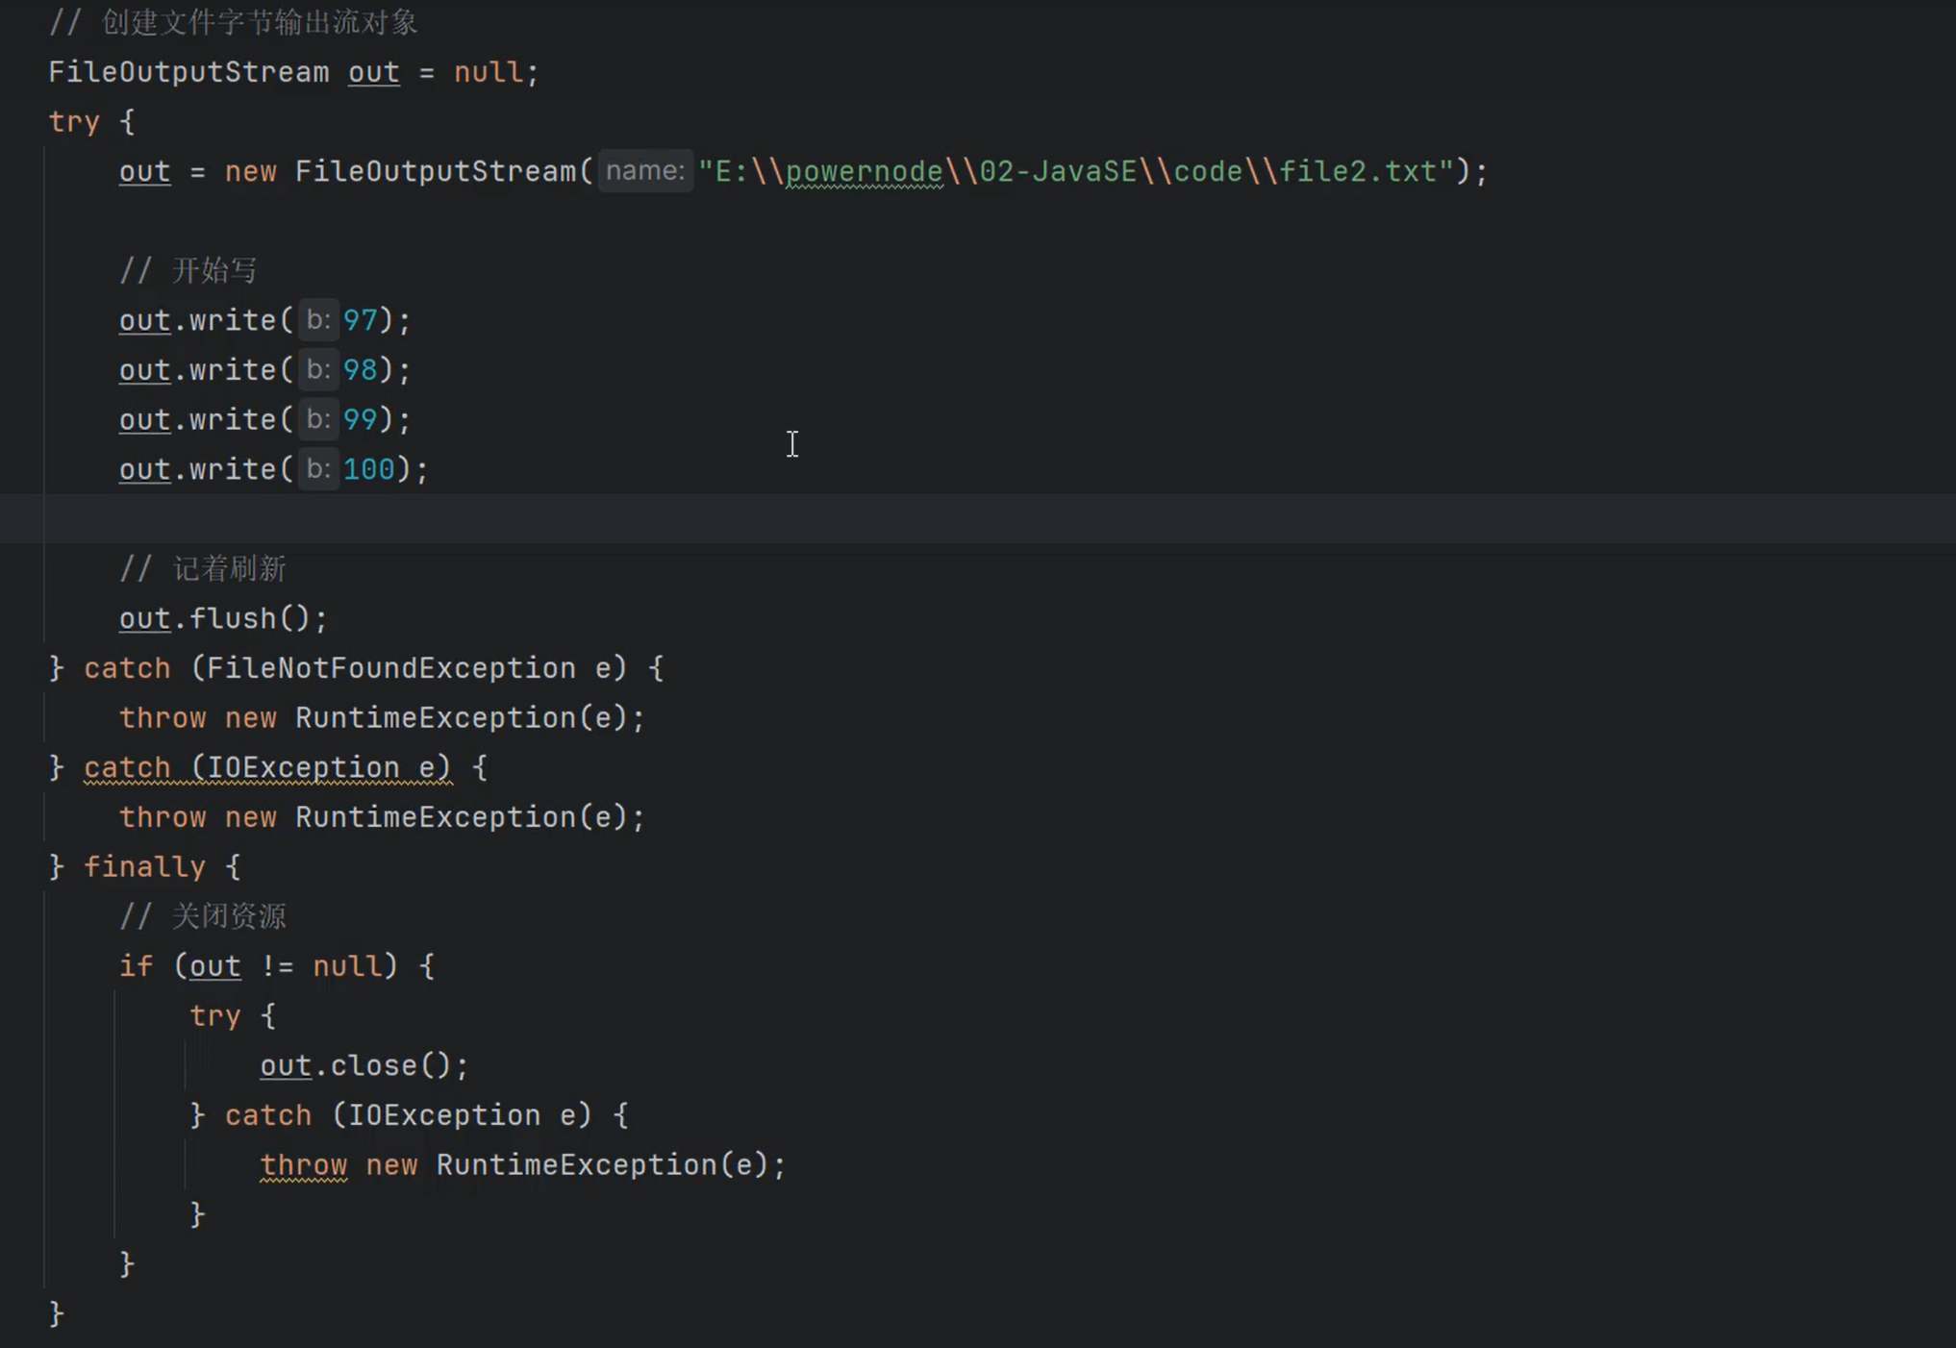Click 'new FileOutputStream(' constructor call
Viewport: 1956px width, 1348px height.
[409, 171]
